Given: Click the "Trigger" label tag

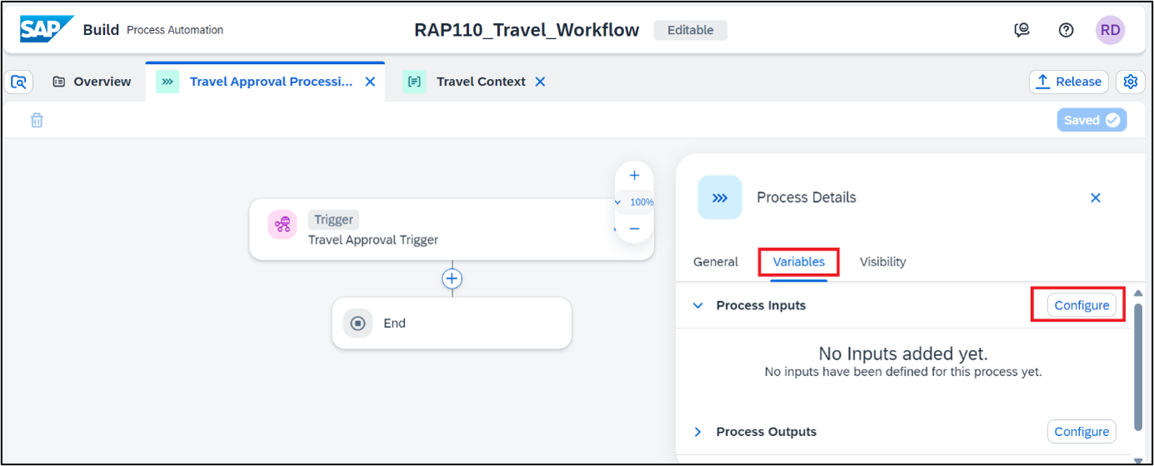Looking at the screenshot, I should point(333,220).
